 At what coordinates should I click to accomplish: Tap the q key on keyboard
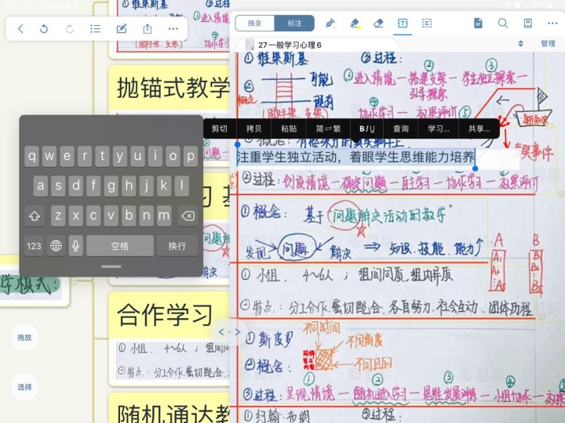pos(32,156)
